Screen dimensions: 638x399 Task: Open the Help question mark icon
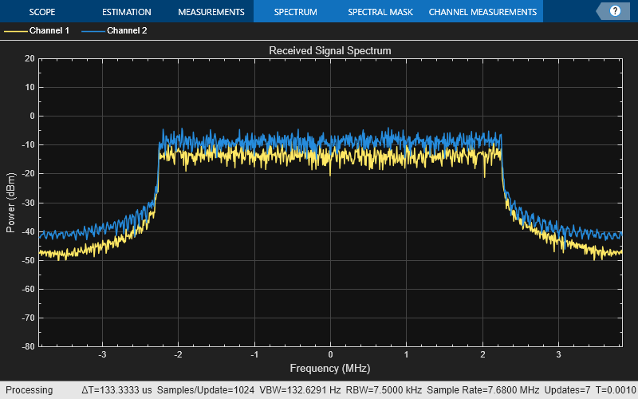click(x=615, y=11)
